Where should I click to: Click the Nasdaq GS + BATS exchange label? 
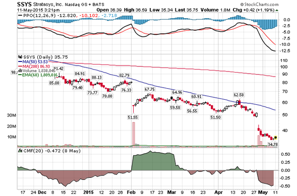85,5
